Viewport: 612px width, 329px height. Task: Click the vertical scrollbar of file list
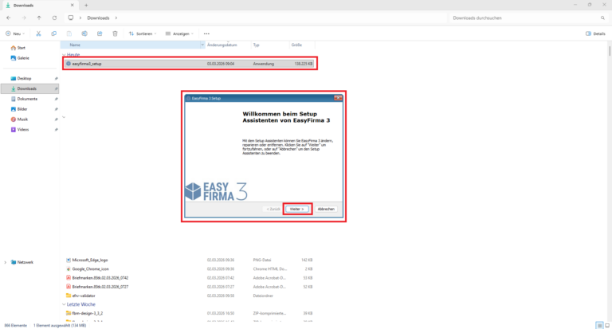pos(610,51)
